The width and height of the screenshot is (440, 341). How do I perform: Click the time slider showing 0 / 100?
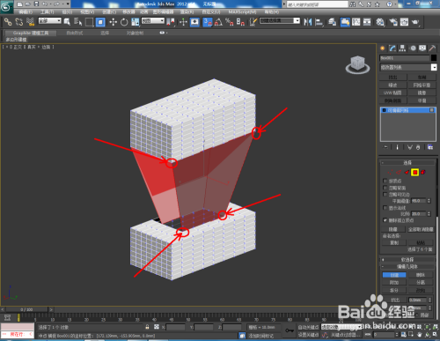click(26, 309)
